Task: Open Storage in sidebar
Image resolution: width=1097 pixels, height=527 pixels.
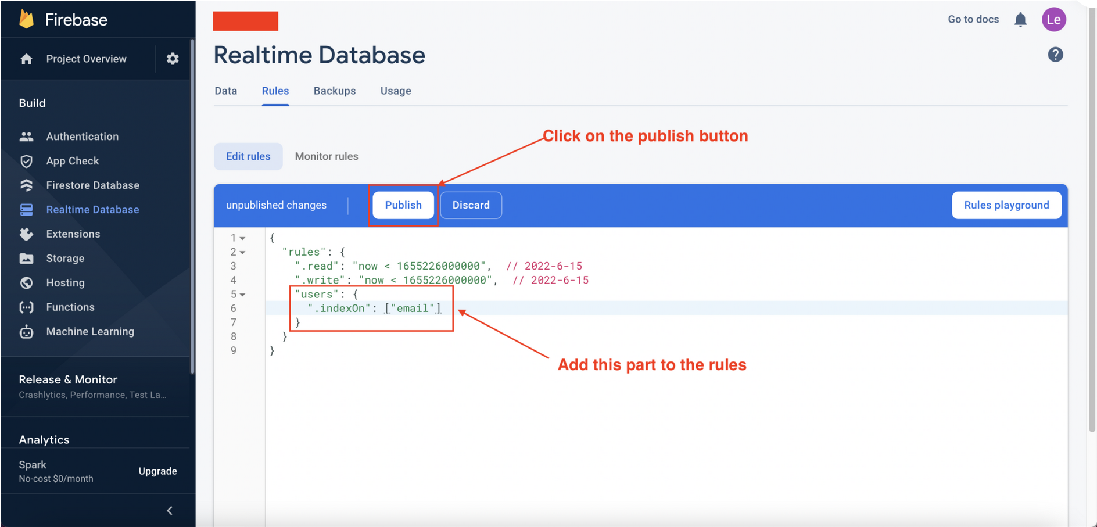Action: tap(65, 259)
